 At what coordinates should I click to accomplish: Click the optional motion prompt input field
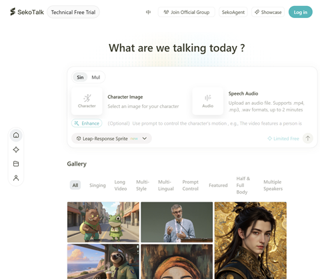click(205, 123)
